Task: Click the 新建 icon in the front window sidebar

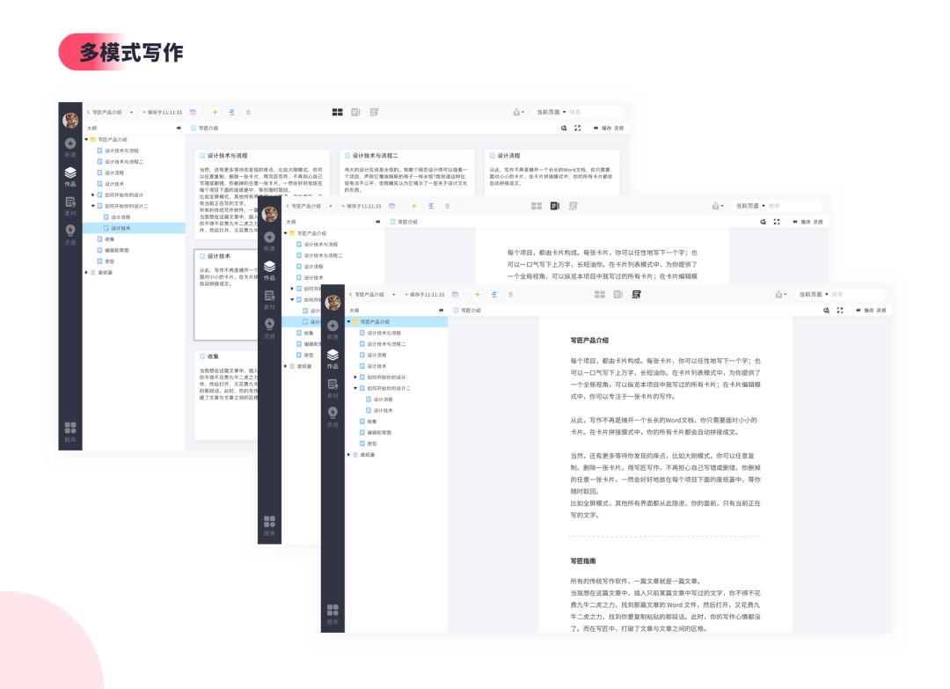Action: [x=332, y=327]
